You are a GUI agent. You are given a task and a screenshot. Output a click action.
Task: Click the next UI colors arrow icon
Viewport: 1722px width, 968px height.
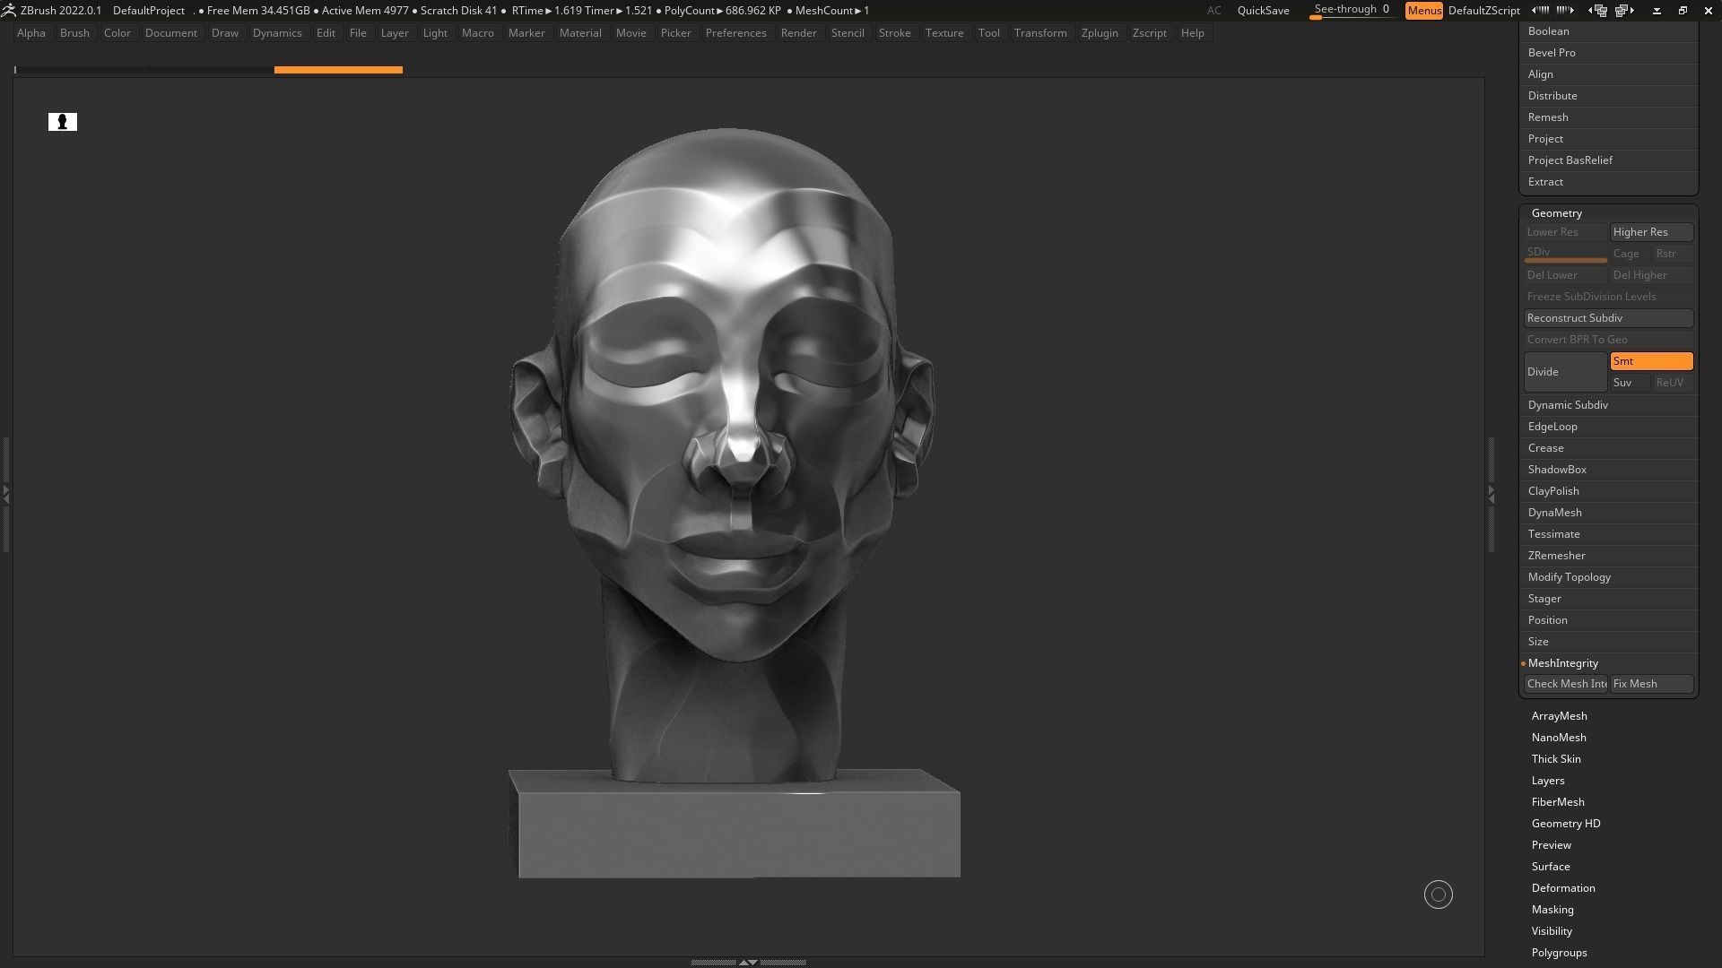click(1565, 11)
